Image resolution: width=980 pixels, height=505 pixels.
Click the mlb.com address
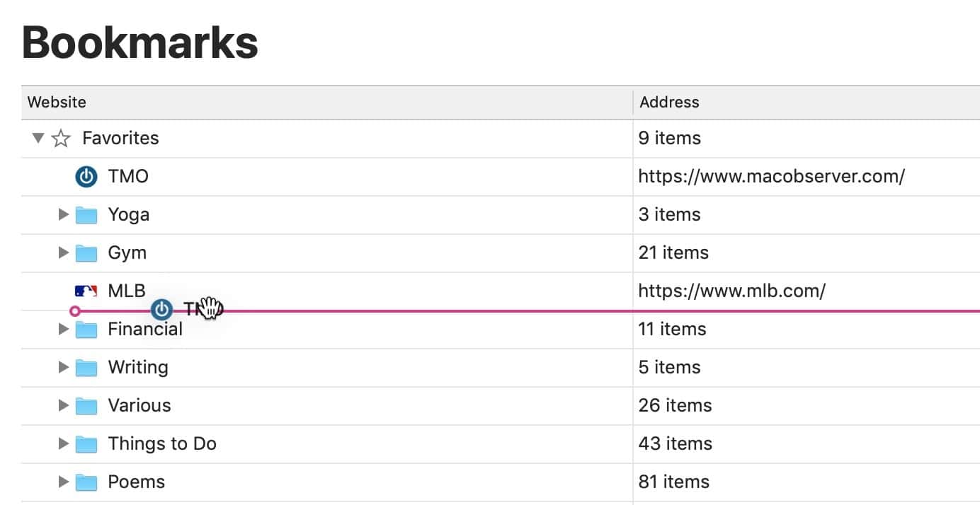731,291
